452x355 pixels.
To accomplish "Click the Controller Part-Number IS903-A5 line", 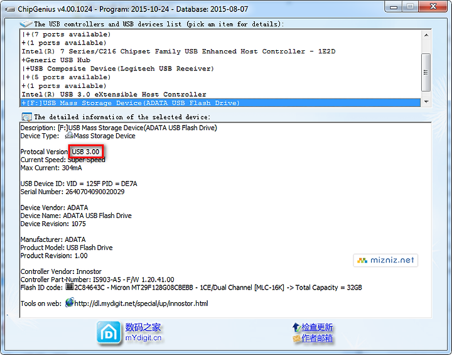I will point(97,280).
